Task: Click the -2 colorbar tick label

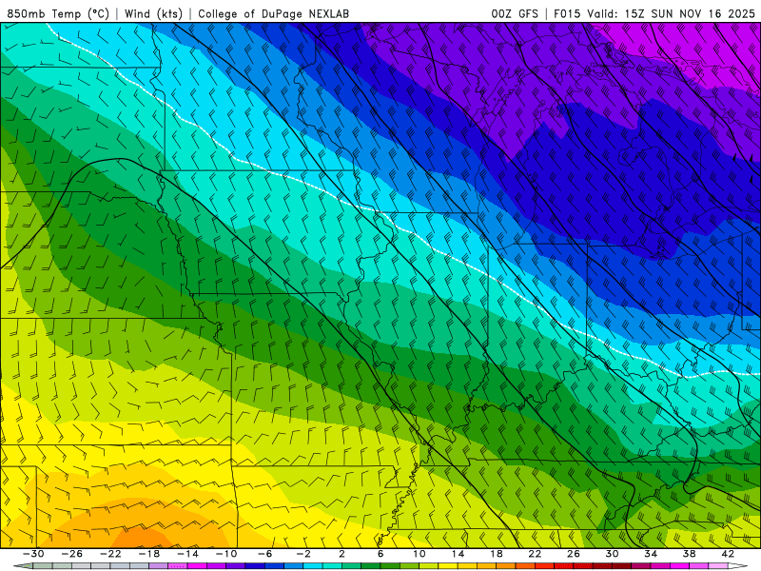Action: click(303, 554)
